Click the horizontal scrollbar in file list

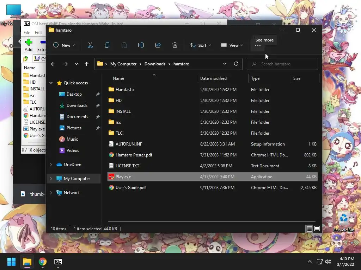(x=212, y=222)
